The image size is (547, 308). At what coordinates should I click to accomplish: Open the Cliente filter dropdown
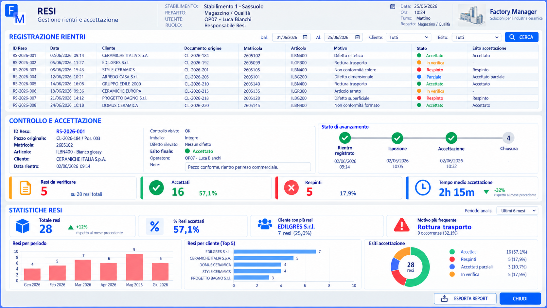coord(408,37)
